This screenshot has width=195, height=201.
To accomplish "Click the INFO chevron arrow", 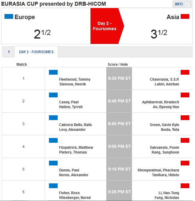I will point(187,4).
